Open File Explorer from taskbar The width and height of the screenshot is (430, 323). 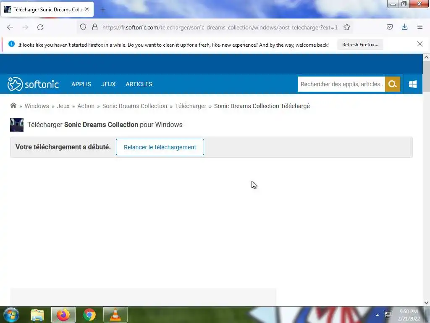click(37, 315)
